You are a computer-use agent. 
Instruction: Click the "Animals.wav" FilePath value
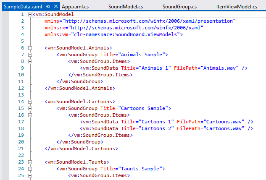pyautogui.click(x=219, y=68)
